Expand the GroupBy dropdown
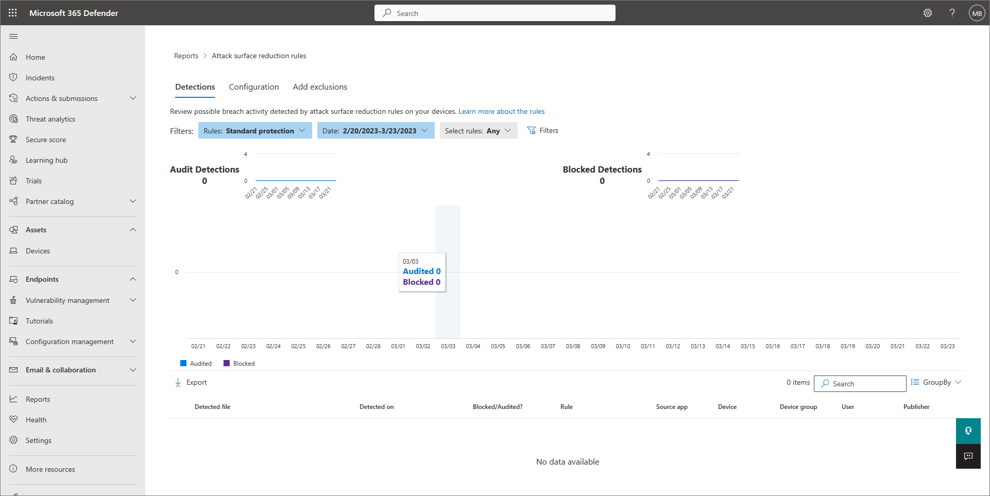990x496 pixels. click(x=936, y=382)
